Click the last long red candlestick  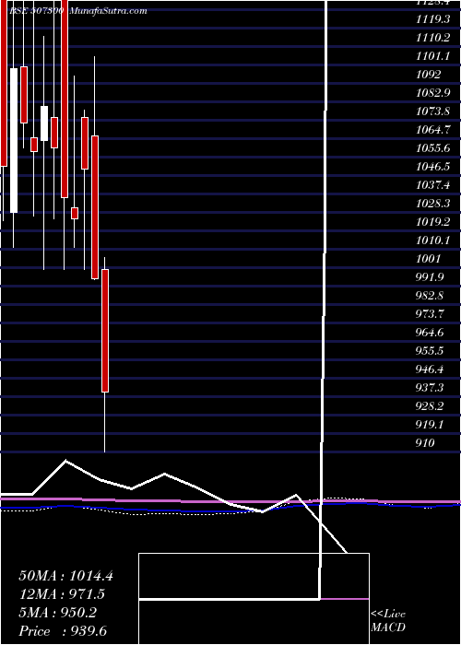click(x=105, y=331)
